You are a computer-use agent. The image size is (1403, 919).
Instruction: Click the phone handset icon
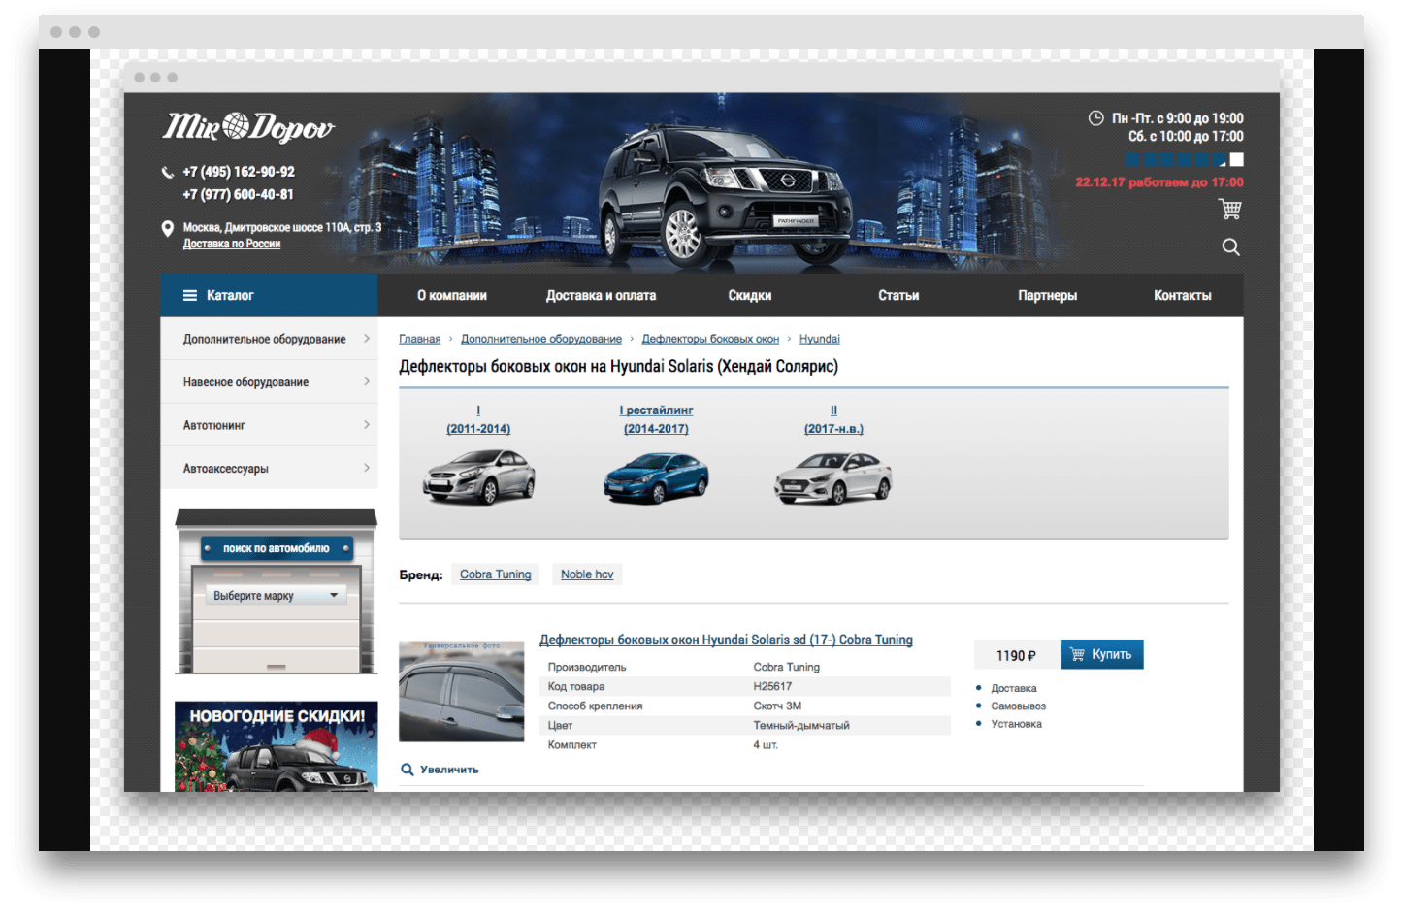tap(167, 173)
